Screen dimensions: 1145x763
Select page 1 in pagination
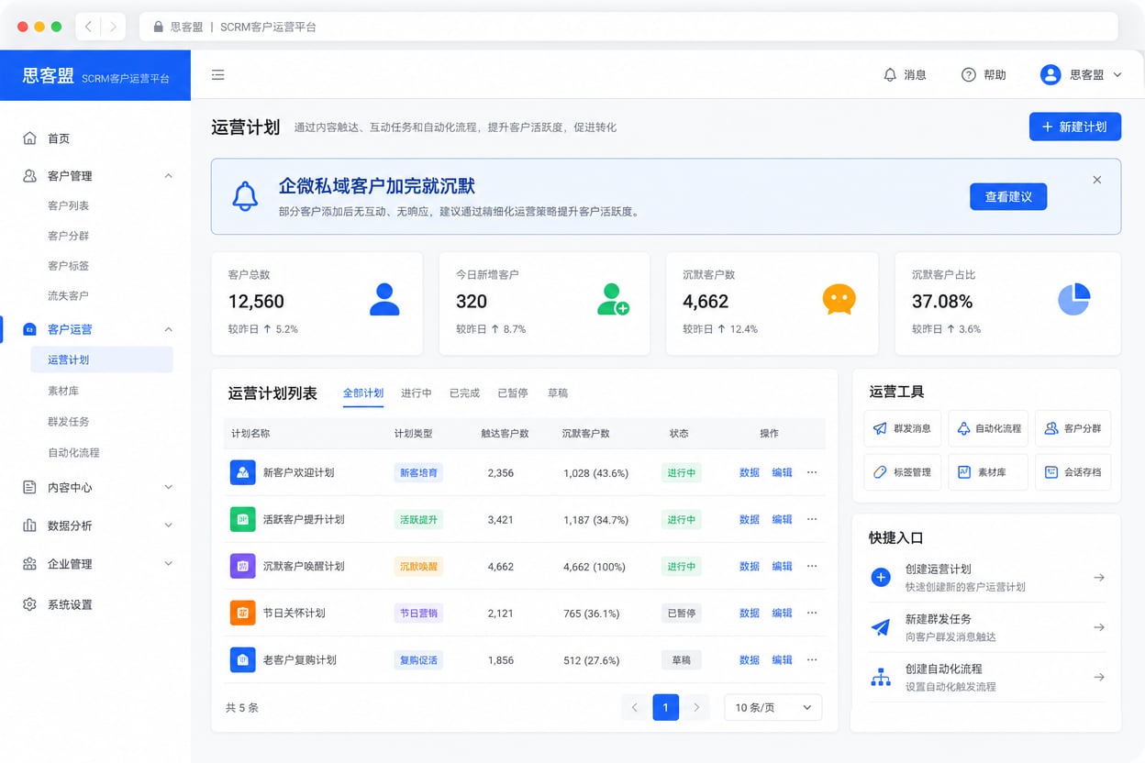click(x=665, y=707)
